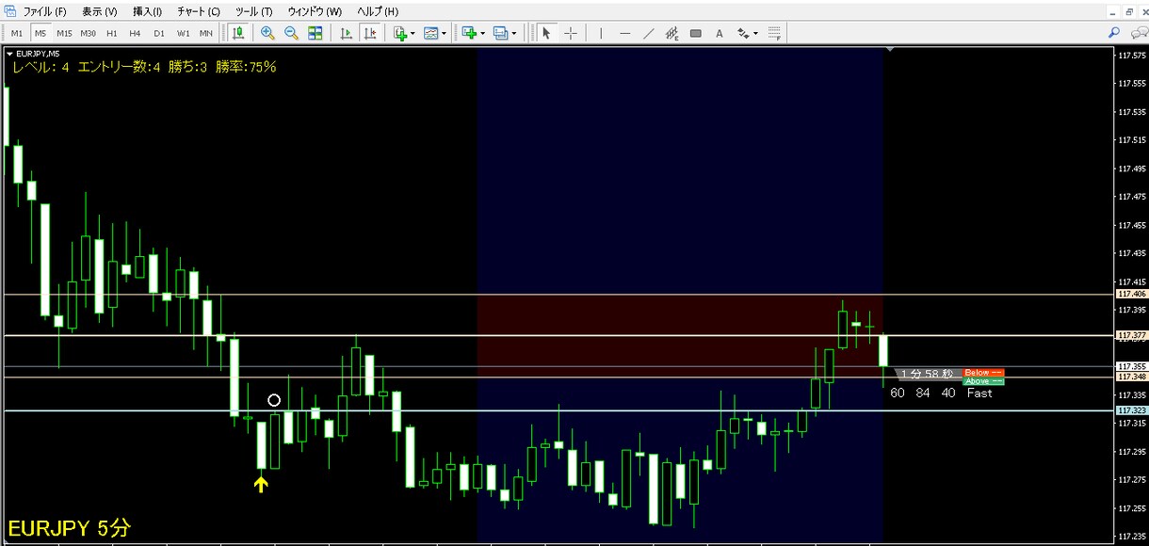Screen dimensions: 1149x546
Task: Switch timeframe to M1
Action: pyautogui.click(x=17, y=33)
